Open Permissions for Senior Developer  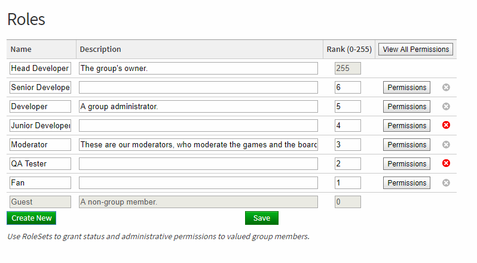[406, 88]
